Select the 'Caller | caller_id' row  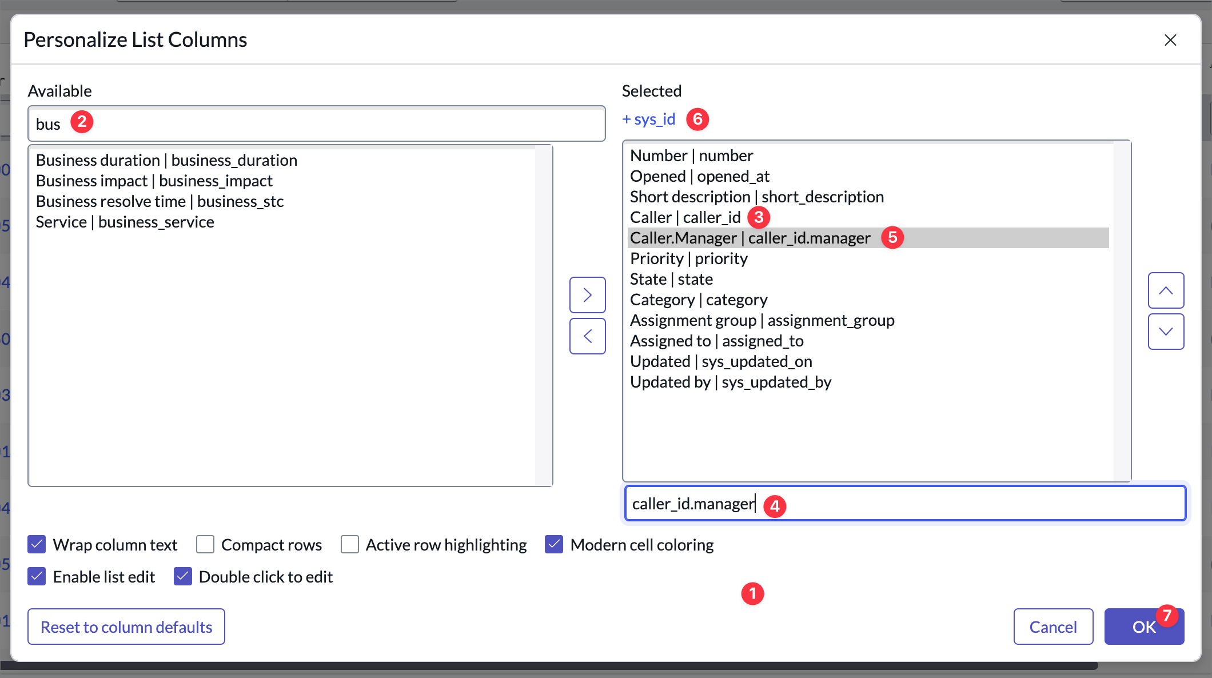coord(684,217)
